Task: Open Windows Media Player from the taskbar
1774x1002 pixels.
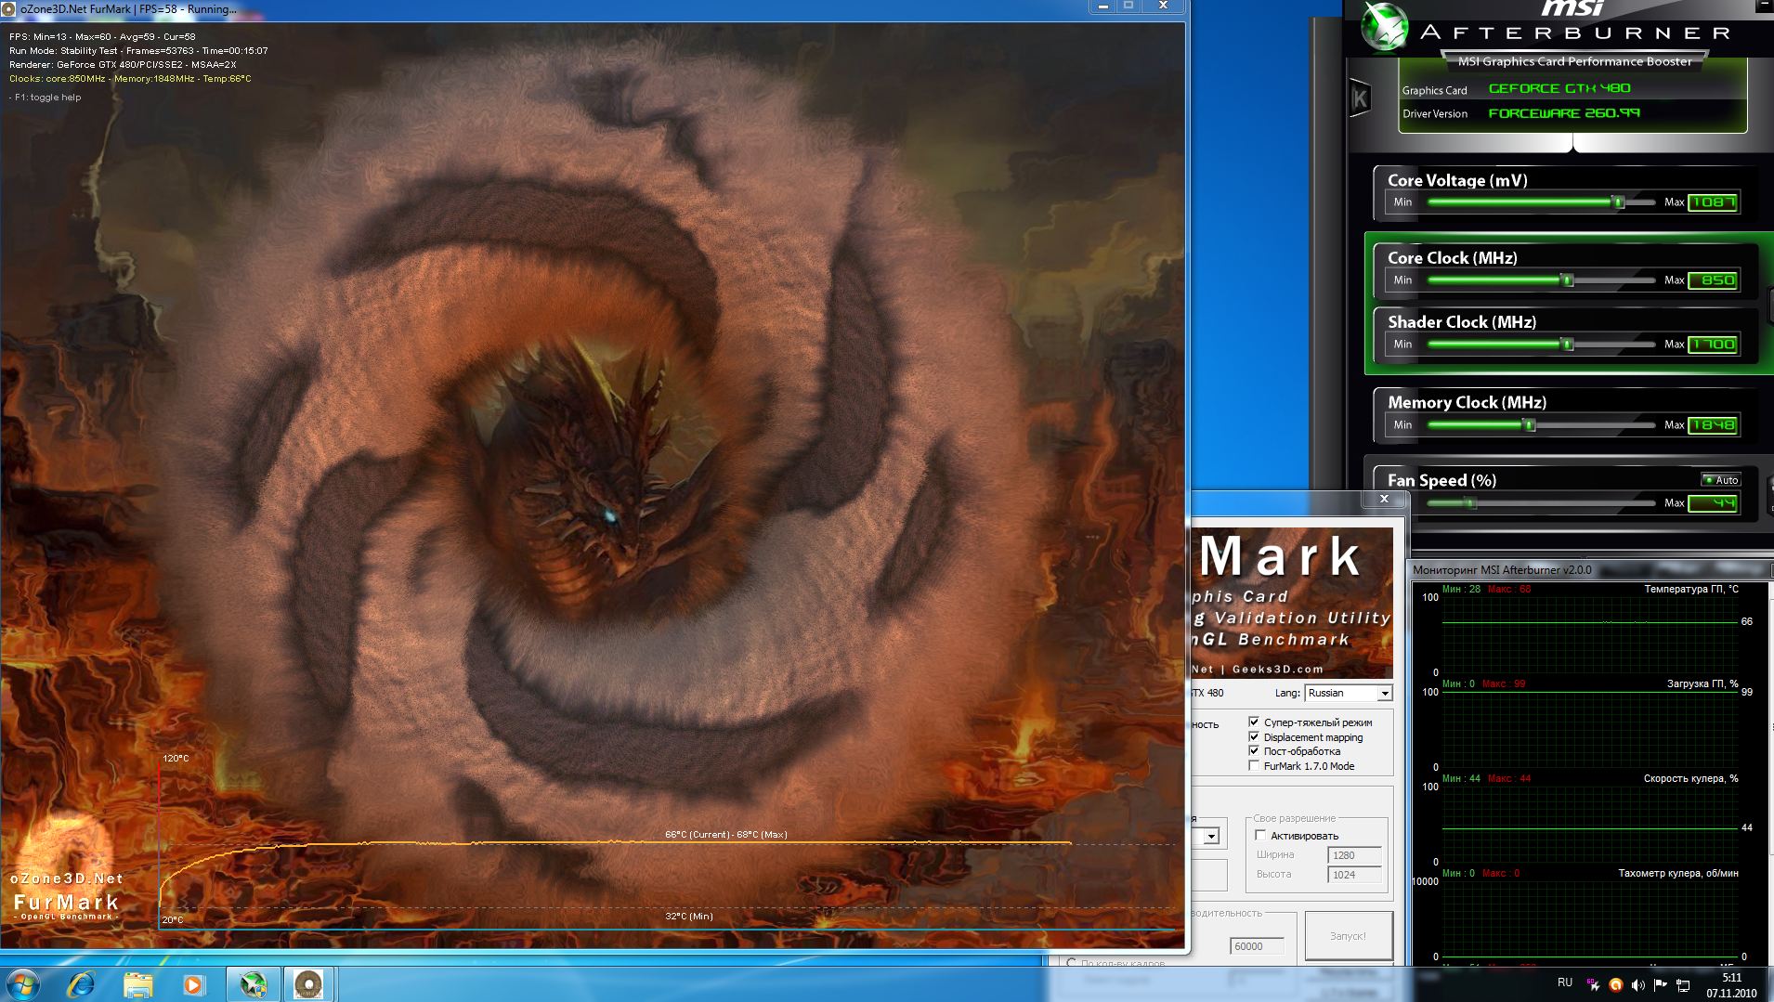Action: pyautogui.click(x=193, y=984)
